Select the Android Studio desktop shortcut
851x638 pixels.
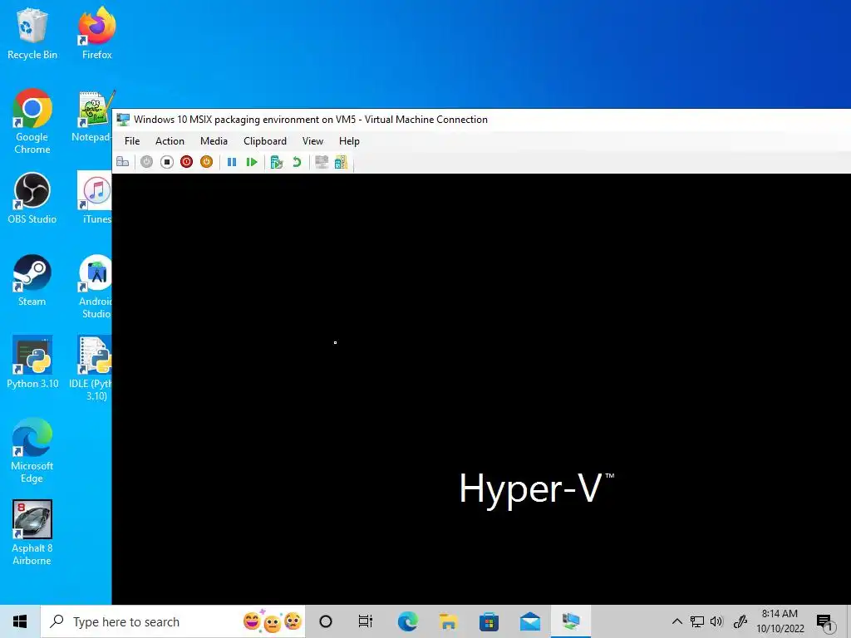coord(96,286)
